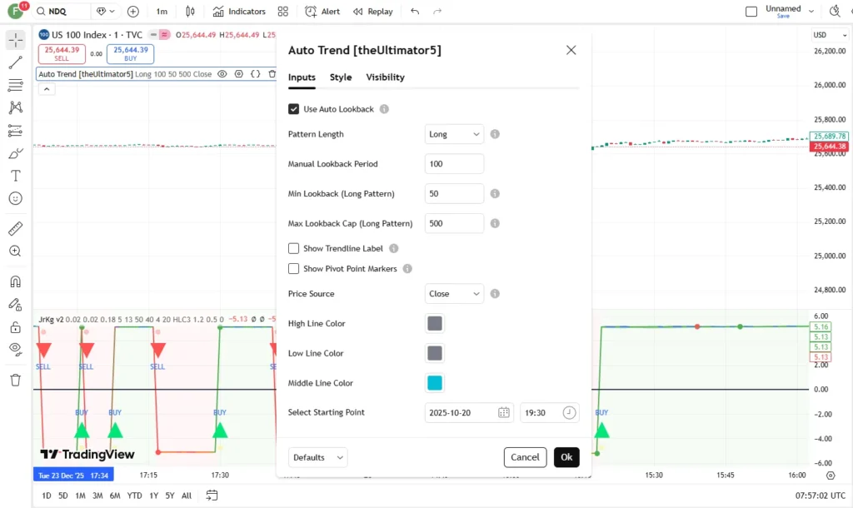This screenshot has width=853, height=508.
Task: Select the 1D date range
Action: pos(47,496)
